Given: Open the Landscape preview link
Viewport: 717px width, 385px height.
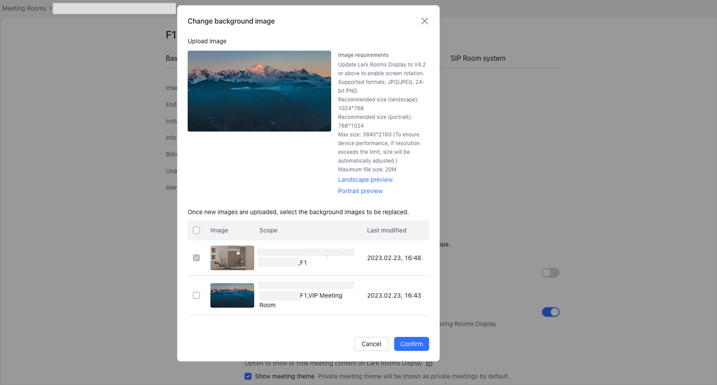Looking at the screenshot, I should click(365, 180).
